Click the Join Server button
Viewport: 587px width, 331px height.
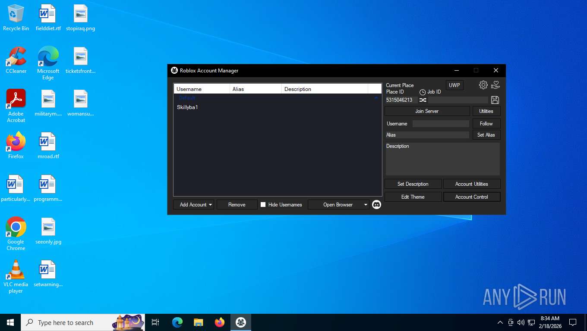coord(427,111)
